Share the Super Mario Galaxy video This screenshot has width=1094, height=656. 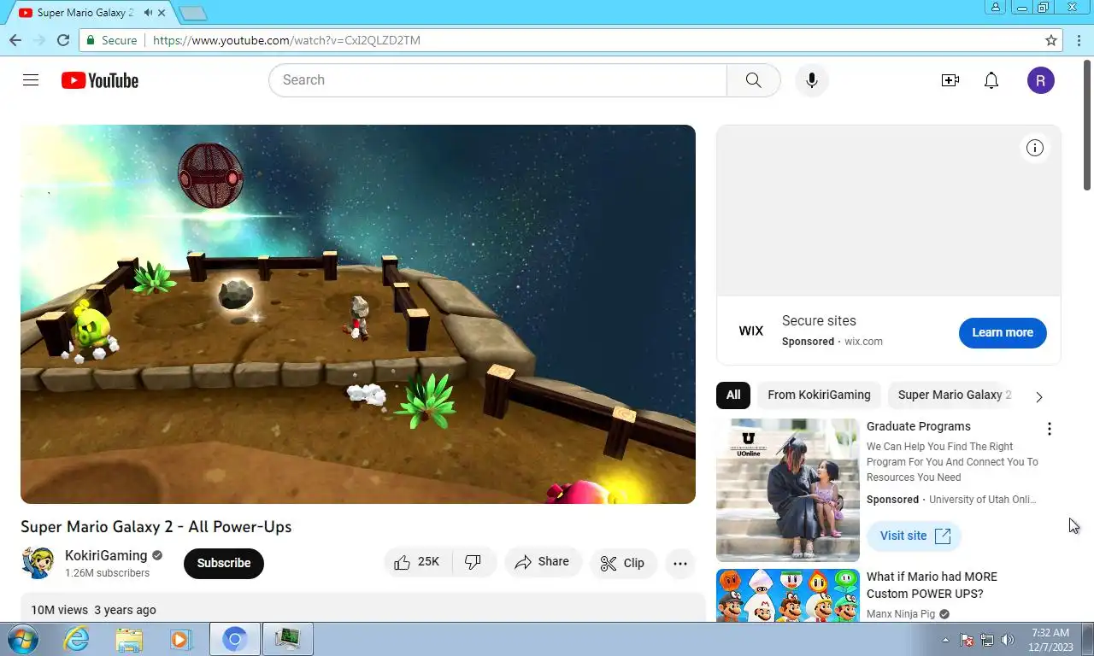(x=543, y=562)
